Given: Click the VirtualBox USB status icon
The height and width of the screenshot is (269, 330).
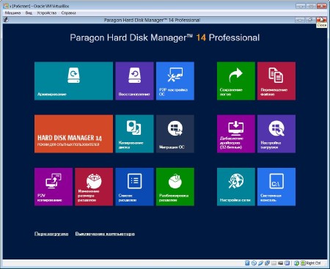Looking at the screenshot, I should pyautogui.click(x=260, y=263).
